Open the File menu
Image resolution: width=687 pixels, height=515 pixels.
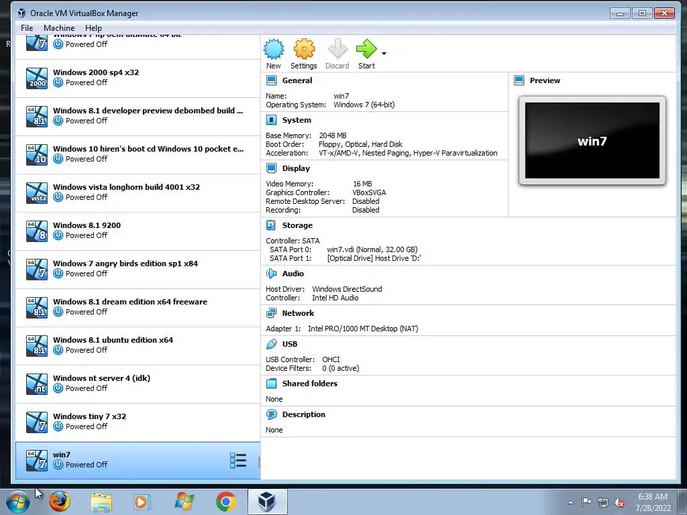click(27, 28)
